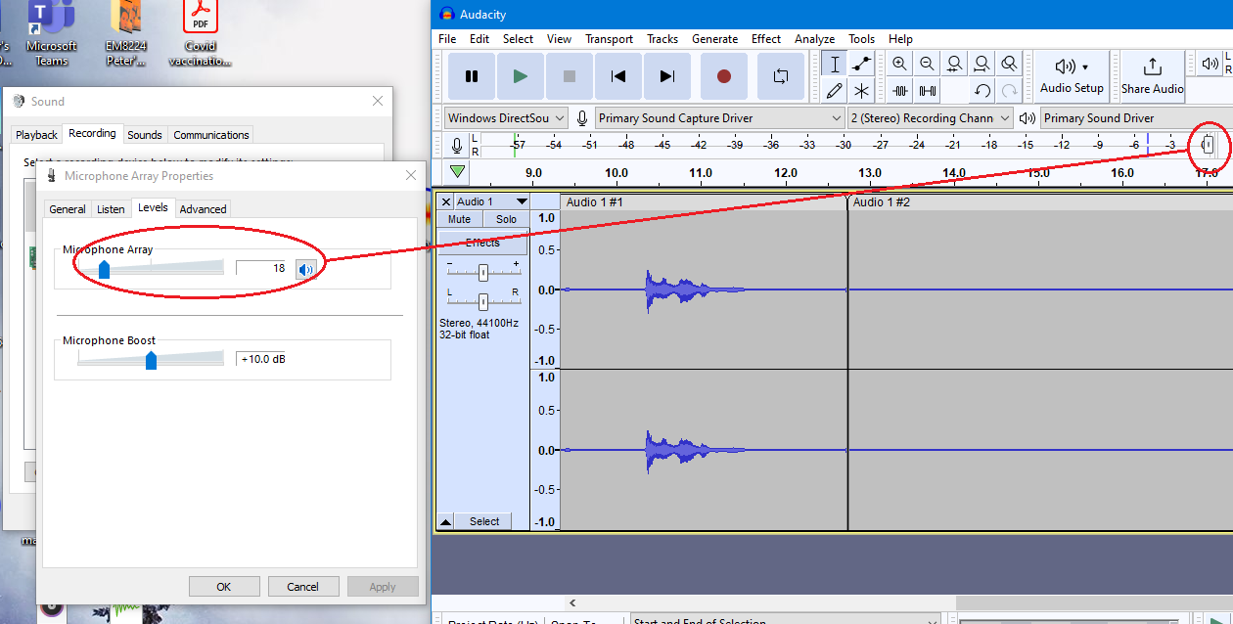This screenshot has height=624, width=1233.
Task: Mute the Microphone Array speaker icon
Action: (x=306, y=267)
